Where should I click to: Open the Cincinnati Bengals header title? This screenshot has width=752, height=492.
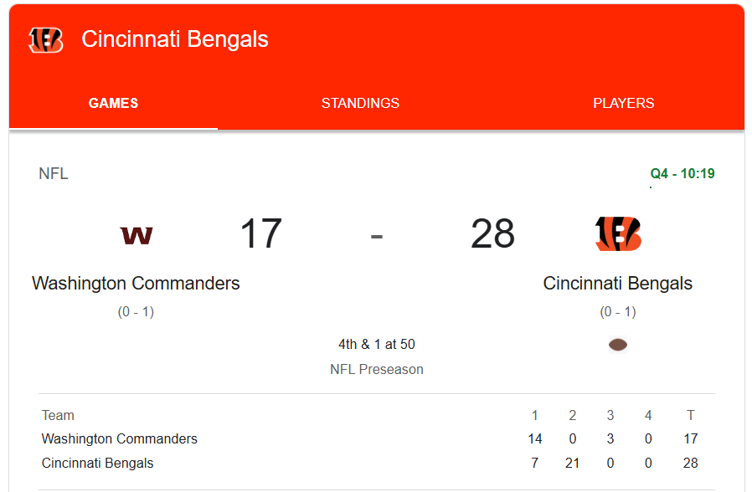[x=174, y=38]
